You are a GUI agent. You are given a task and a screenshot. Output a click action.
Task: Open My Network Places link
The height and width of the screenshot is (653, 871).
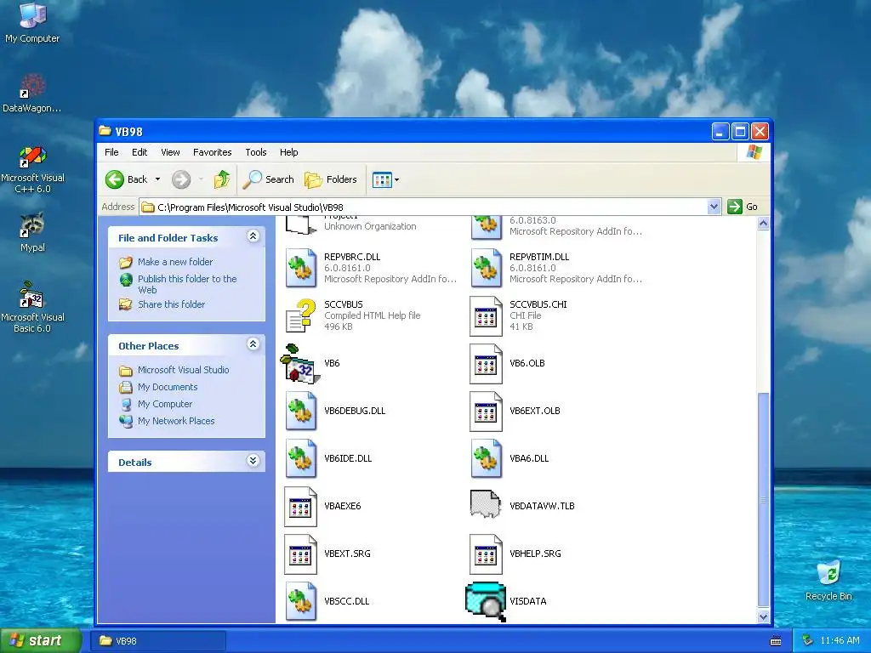click(176, 421)
